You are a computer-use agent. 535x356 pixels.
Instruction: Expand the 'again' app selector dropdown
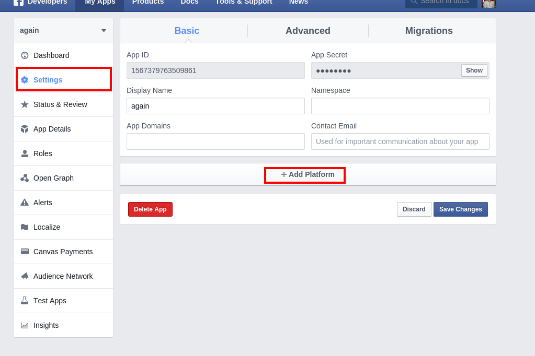point(104,31)
